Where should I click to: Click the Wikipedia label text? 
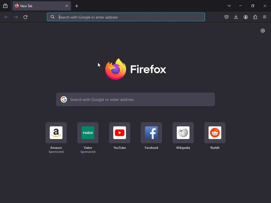click(x=183, y=148)
